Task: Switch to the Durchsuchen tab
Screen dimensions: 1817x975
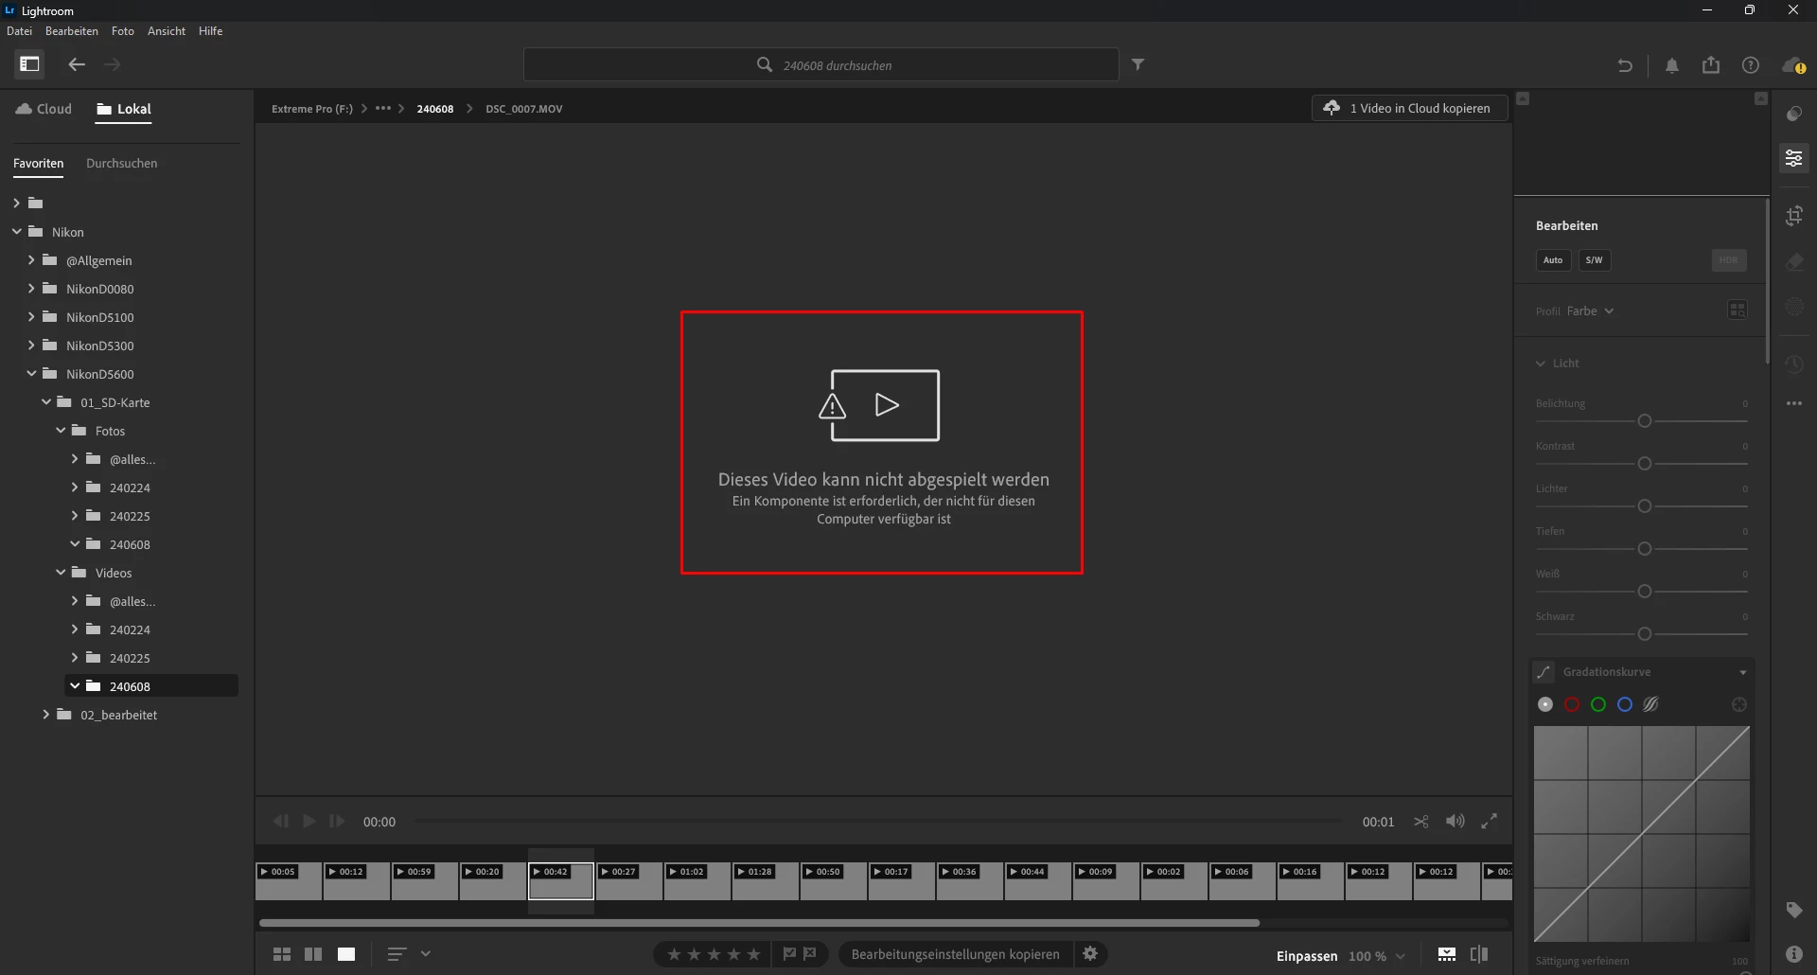Action: tap(122, 164)
